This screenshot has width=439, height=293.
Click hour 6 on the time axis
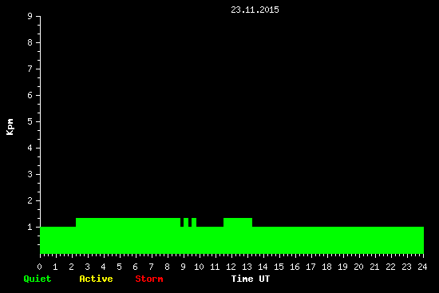coord(135,267)
